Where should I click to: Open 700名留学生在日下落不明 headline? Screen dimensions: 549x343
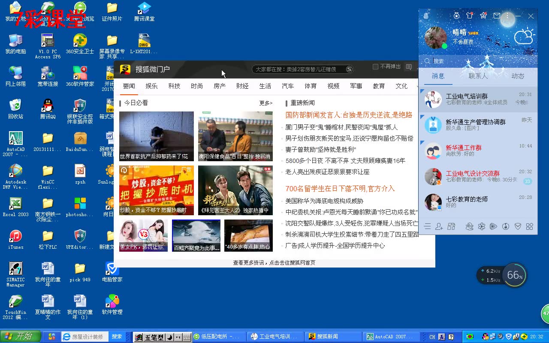pos(340,189)
